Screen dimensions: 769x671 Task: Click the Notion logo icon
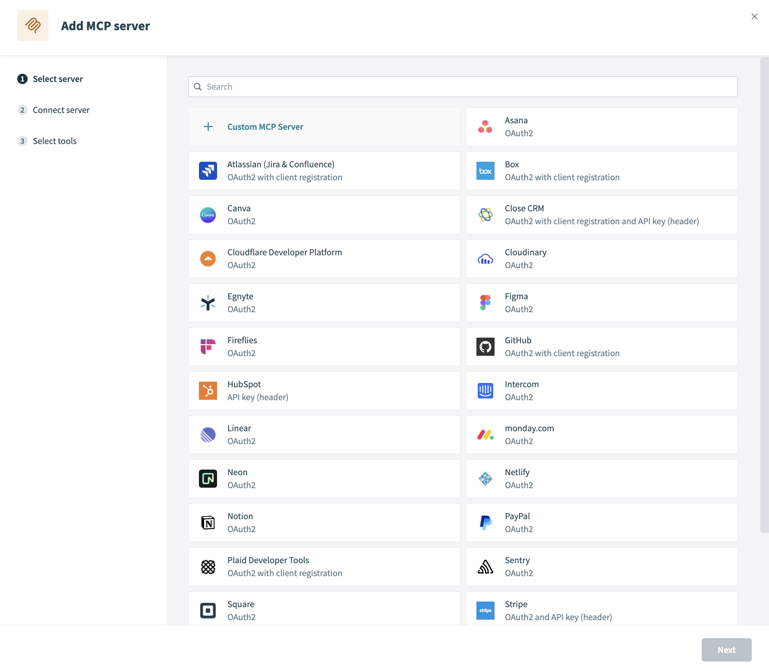[208, 523]
